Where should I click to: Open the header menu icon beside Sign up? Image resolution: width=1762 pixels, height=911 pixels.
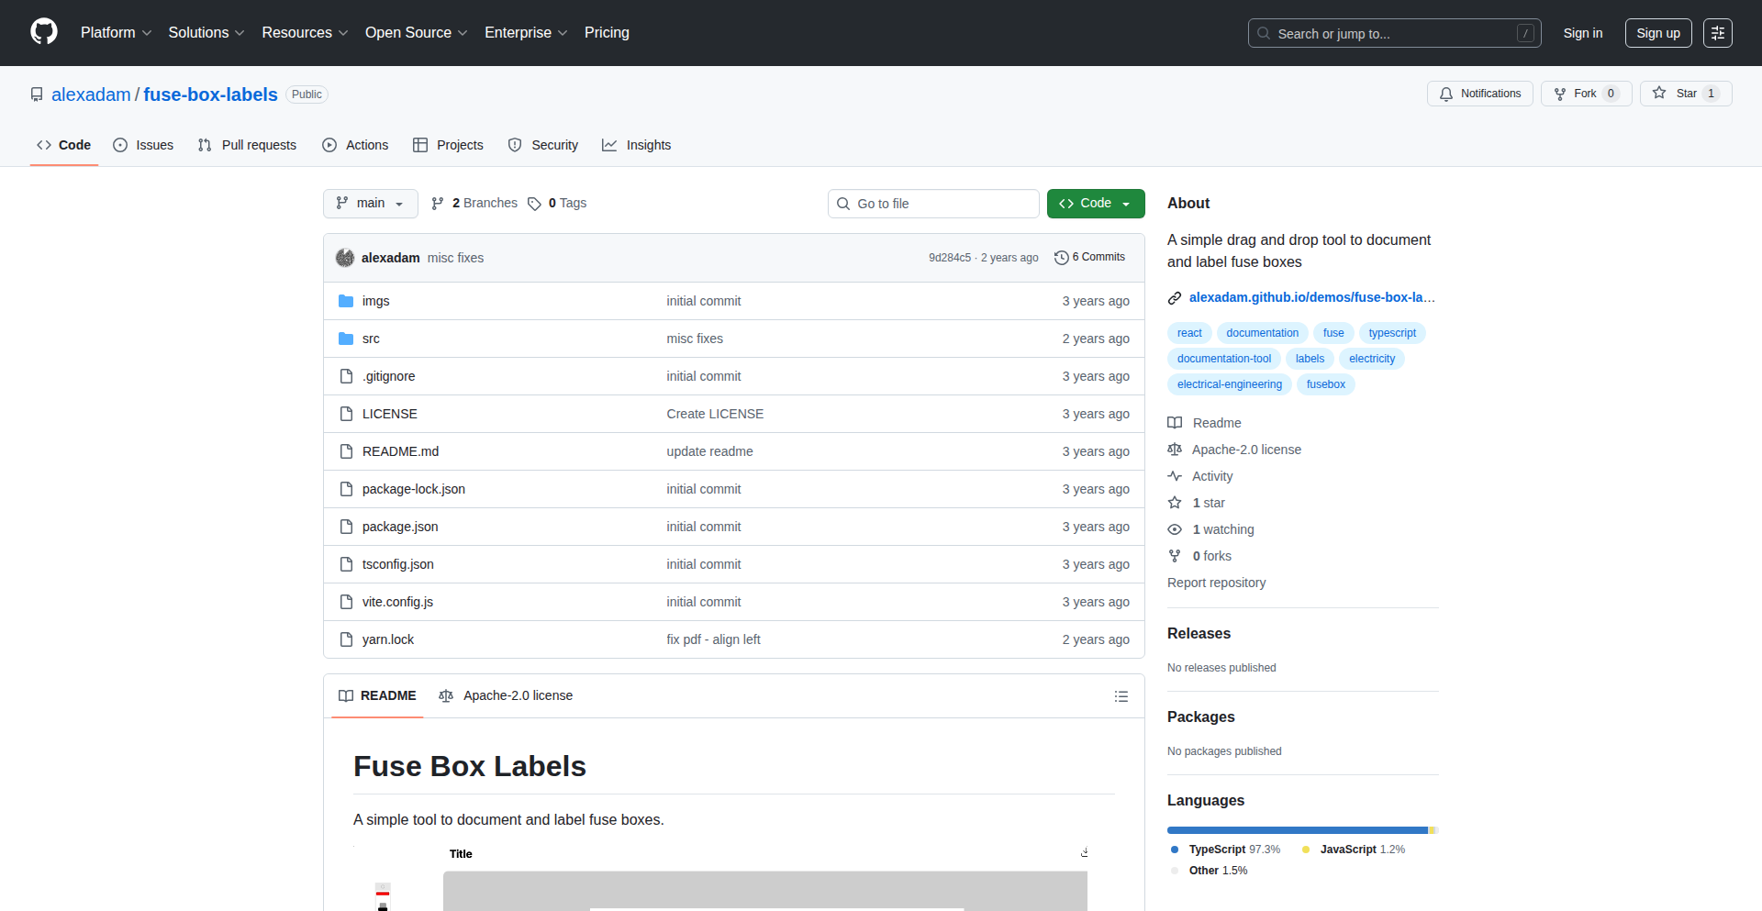[1717, 33]
